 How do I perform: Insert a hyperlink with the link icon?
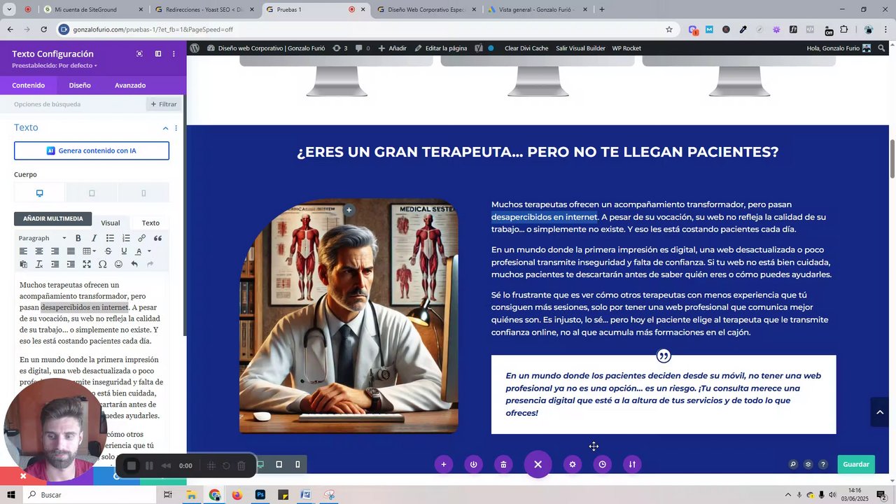(x=141, y=238)
